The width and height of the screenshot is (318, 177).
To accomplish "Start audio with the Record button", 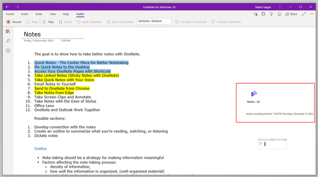I will 14,22.
